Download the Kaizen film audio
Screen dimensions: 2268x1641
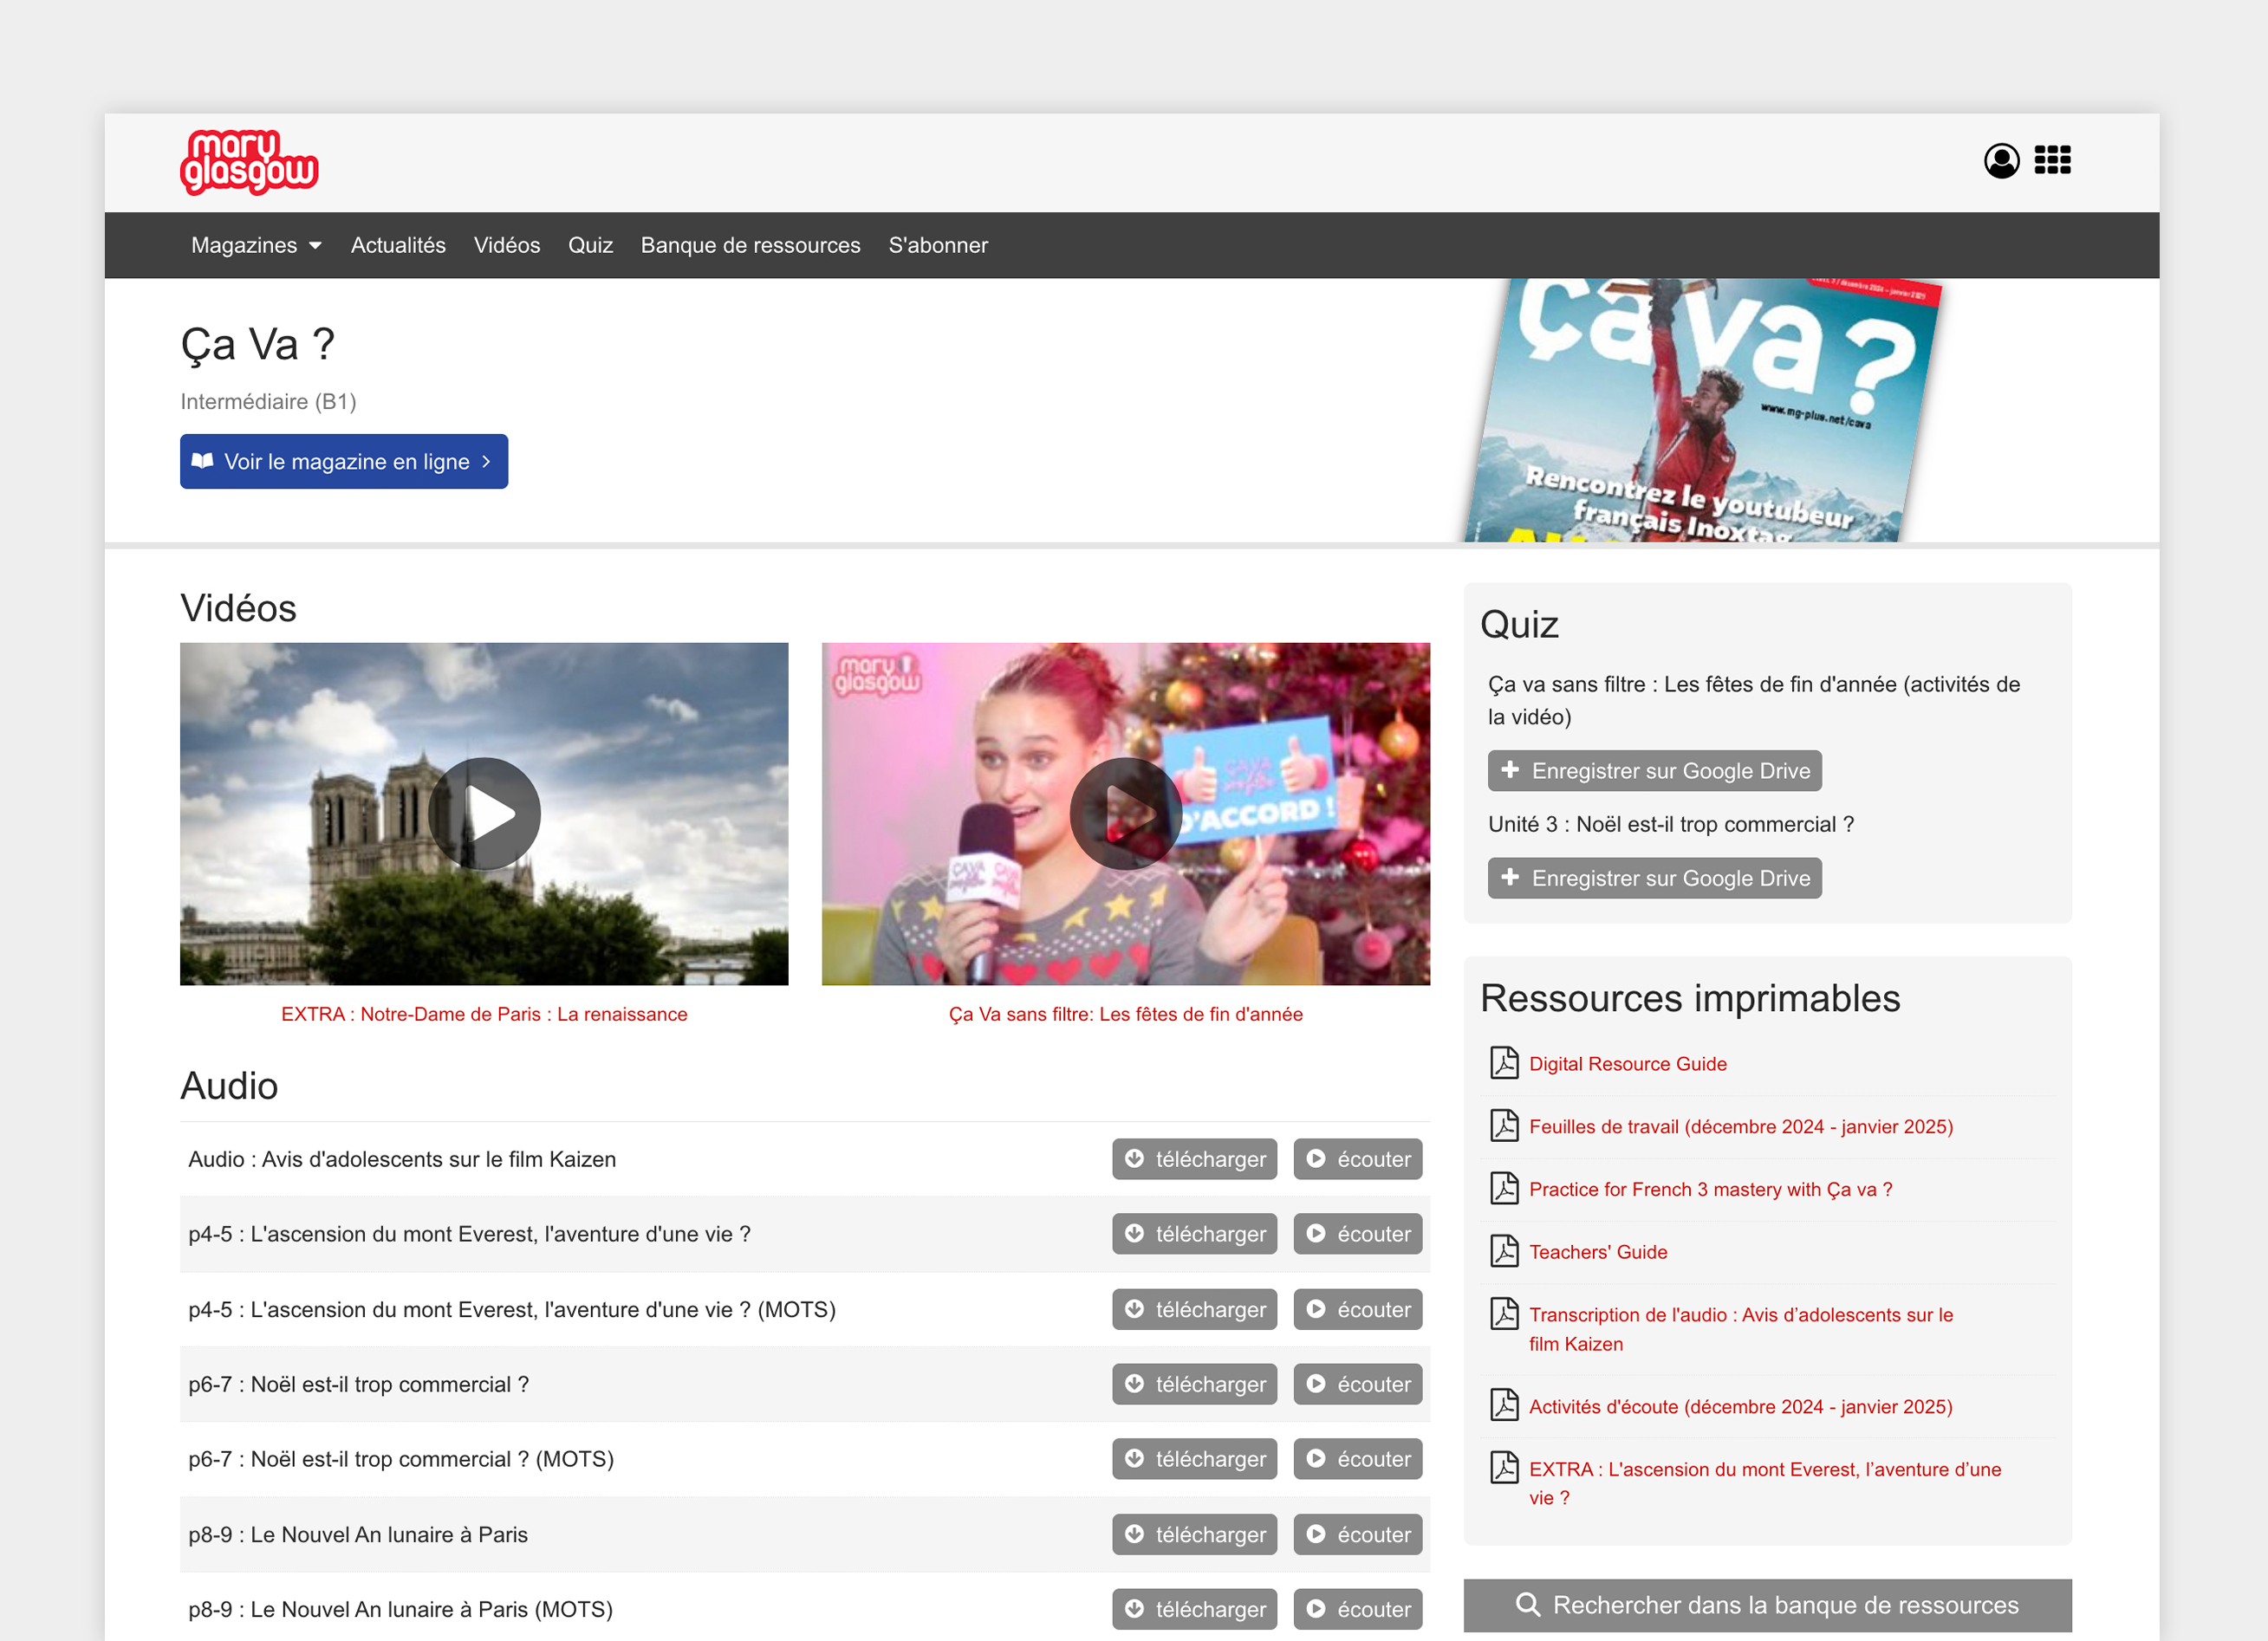(1194, 1159)
